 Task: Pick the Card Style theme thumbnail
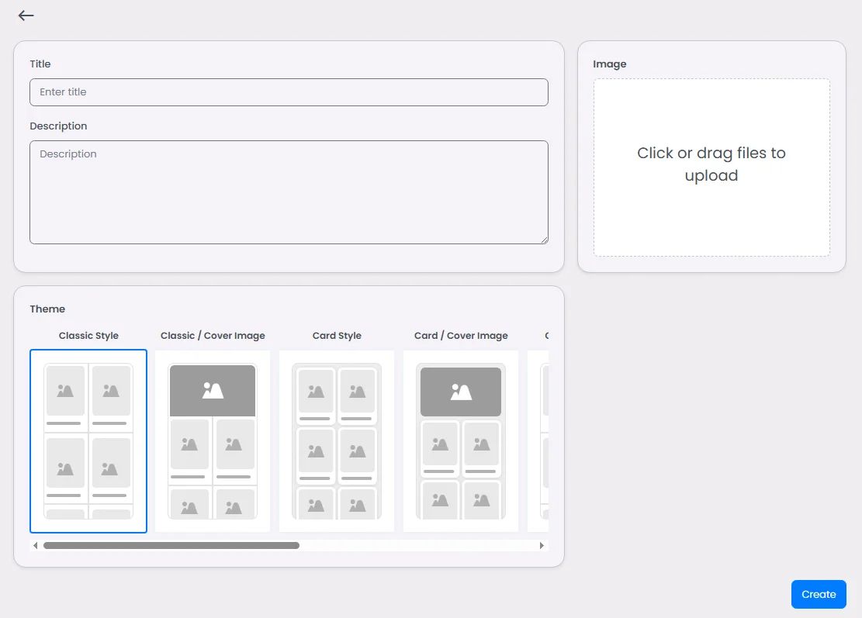click(337, 441)
